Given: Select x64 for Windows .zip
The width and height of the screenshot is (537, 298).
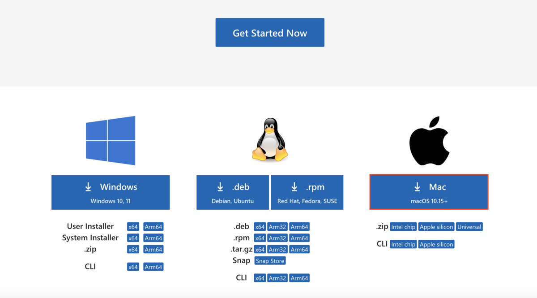Looking at the screenshot, I should [133, 249].
